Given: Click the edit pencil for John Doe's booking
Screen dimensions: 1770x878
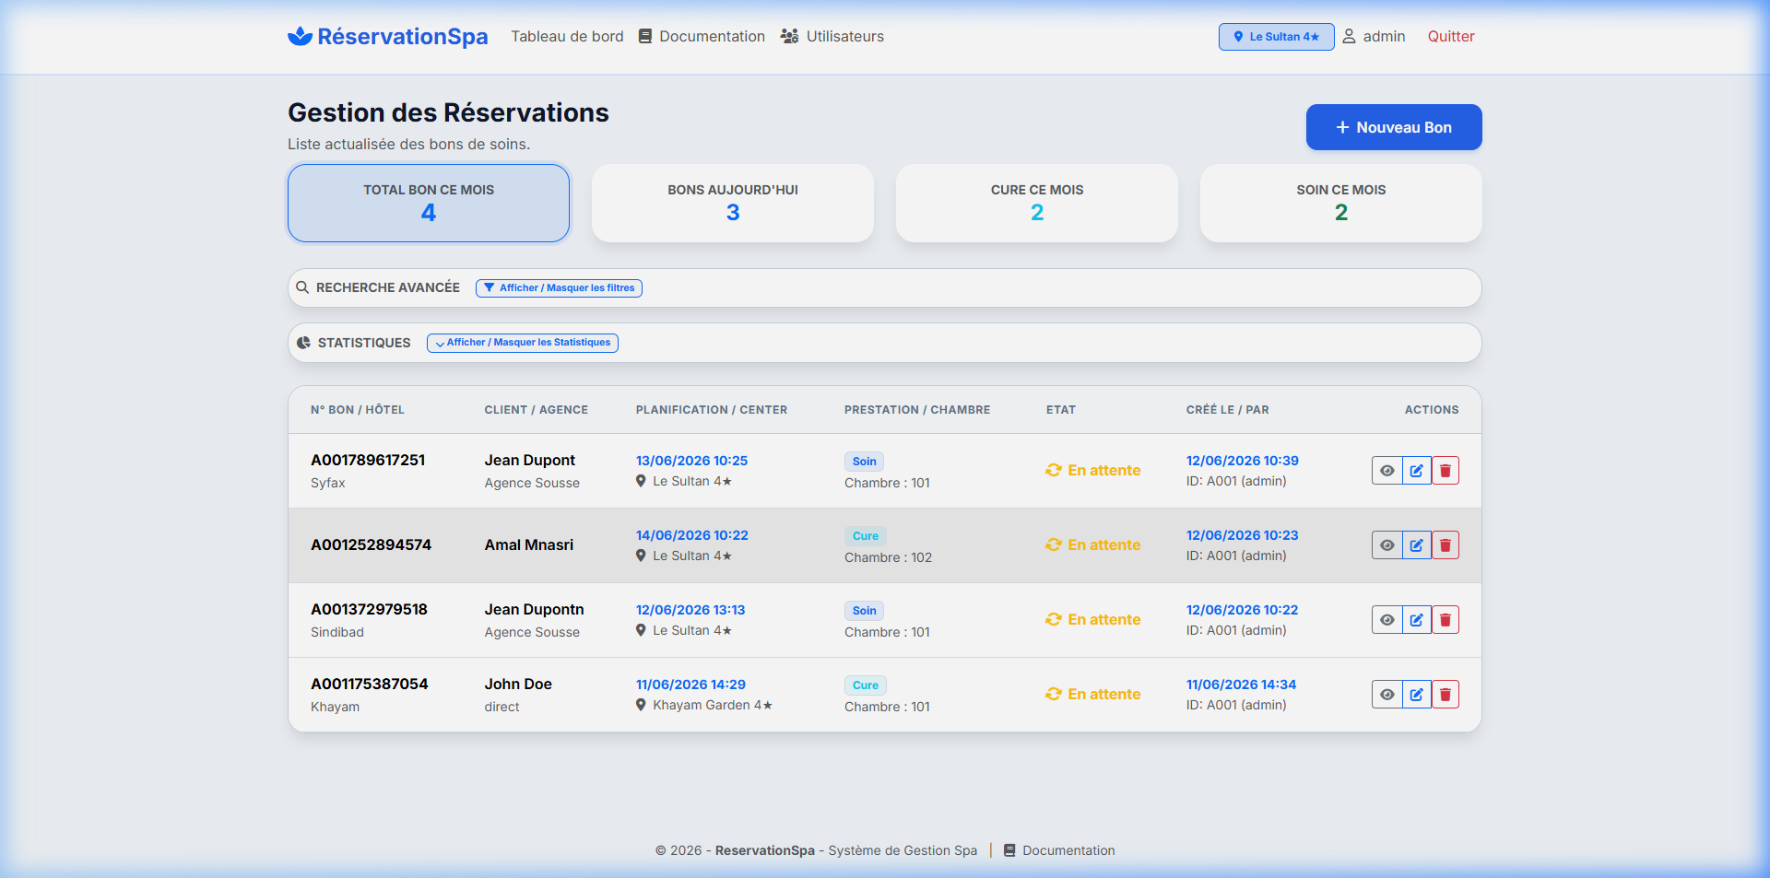Looking at the screenshot, I should point(1416,695).
